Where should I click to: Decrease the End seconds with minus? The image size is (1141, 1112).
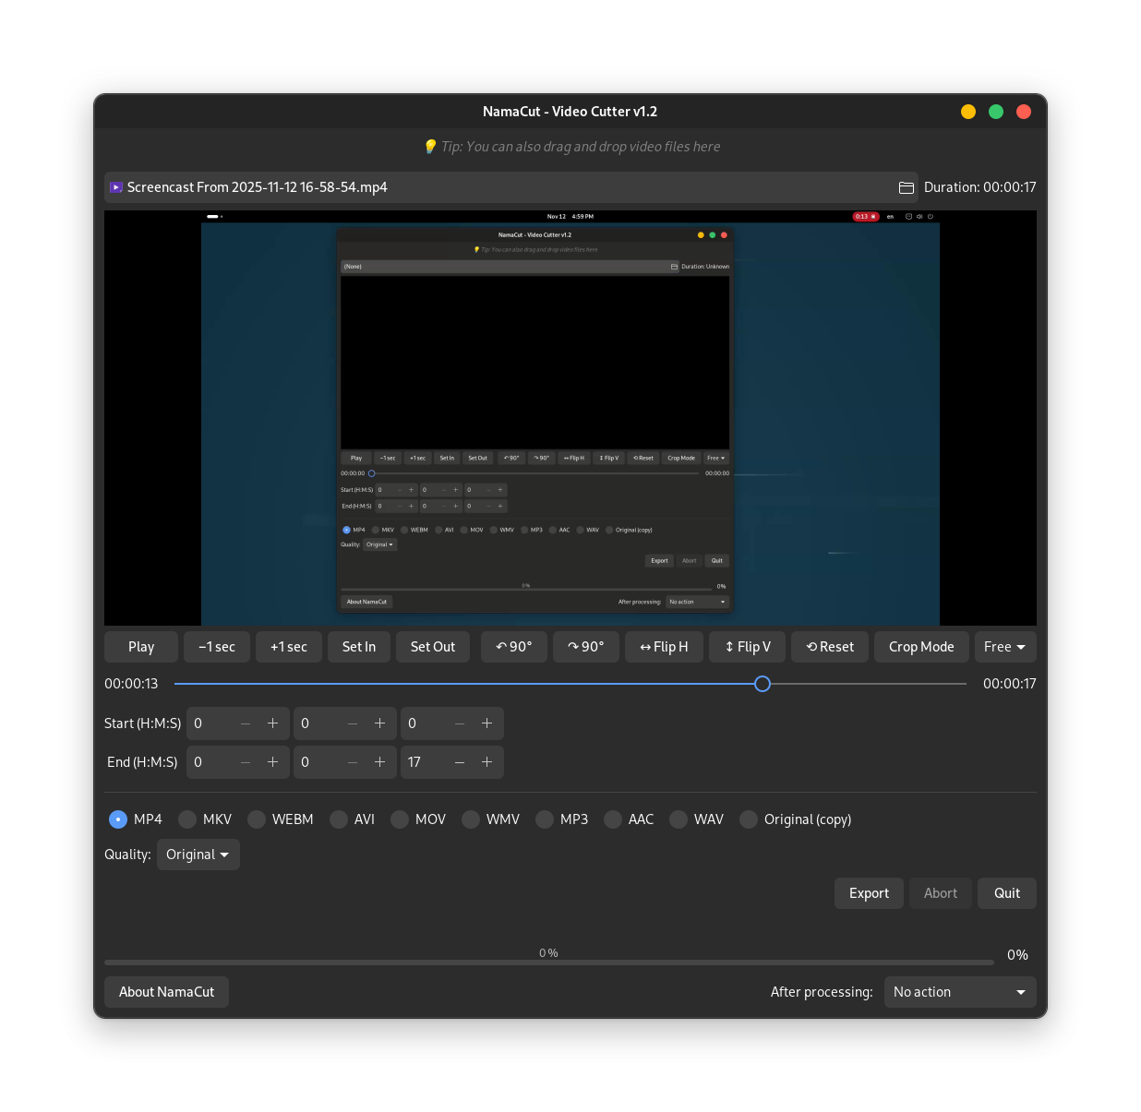click(460, 762)
